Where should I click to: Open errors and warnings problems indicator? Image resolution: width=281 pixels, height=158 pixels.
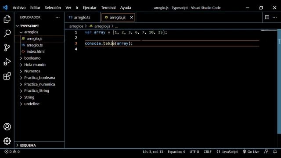pos(12,151)
